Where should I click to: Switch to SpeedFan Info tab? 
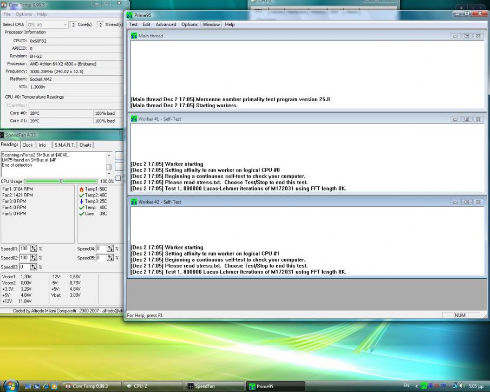pos(42,145)
